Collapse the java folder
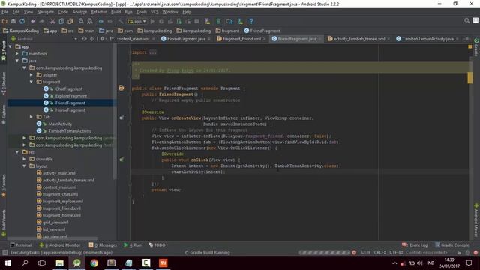This screenshot has height=270, width=480. (17, 61)
